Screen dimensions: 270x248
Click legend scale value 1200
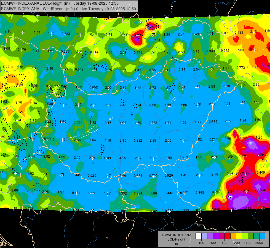[236, 243]
